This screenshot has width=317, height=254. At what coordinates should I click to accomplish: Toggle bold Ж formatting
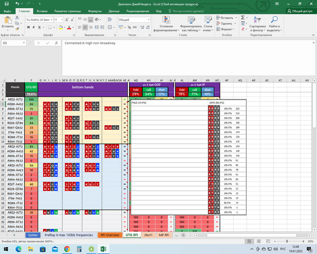[29, 27]
